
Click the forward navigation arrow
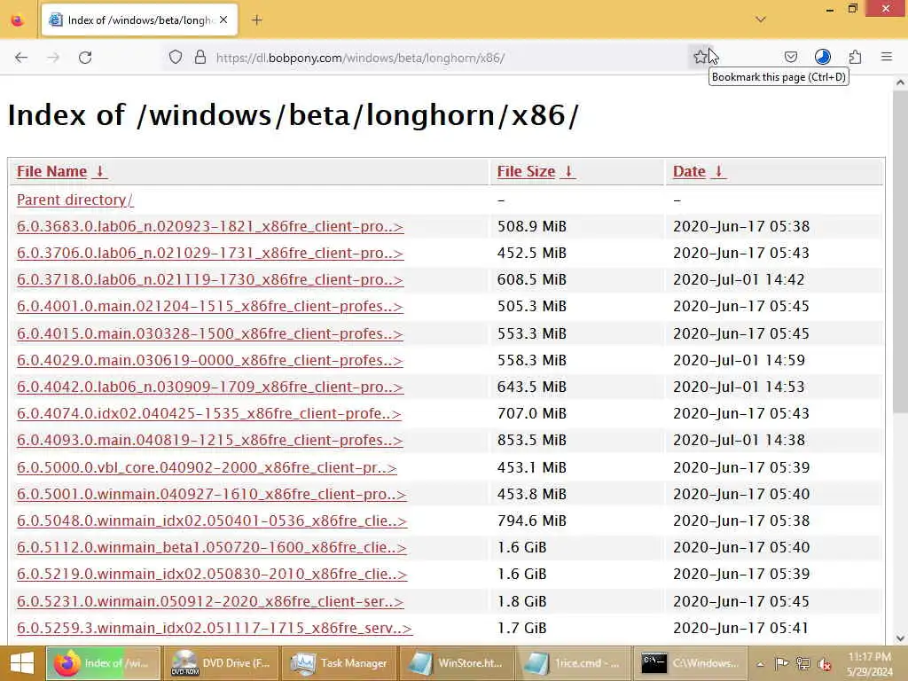(x=53, y=58)
